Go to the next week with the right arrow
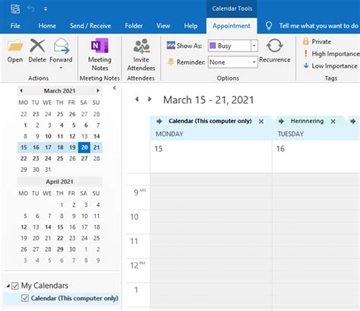Screen dimensions: 360x311 150,99
